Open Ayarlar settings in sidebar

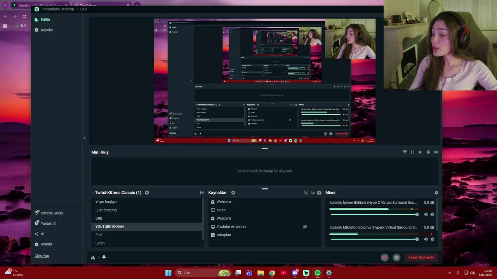click(43, 244)
